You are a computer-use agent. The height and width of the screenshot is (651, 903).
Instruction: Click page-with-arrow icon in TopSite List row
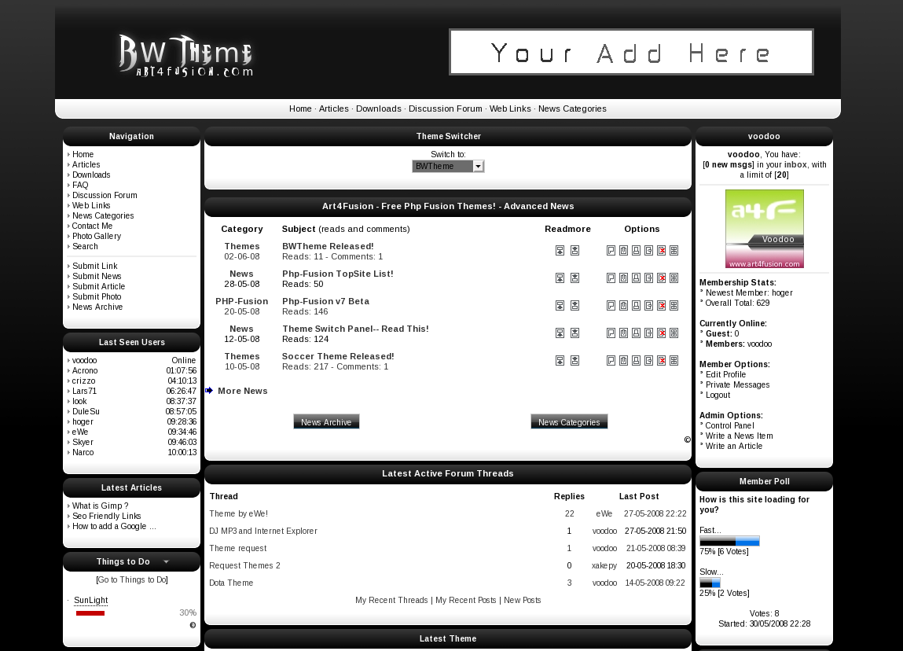(649, 278)
